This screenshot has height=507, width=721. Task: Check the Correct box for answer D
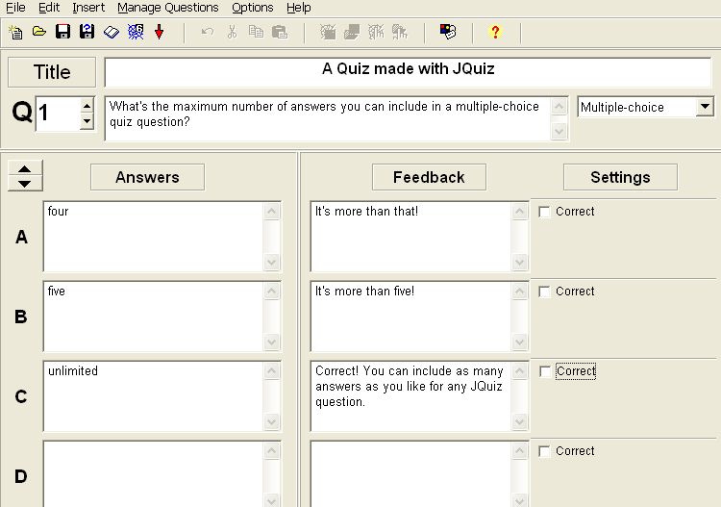point(544,451)
